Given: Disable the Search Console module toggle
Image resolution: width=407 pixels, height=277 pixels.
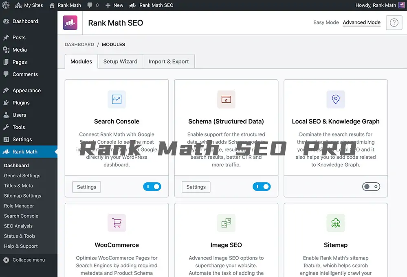Looking at the screenshot, I should coord(152,187).
